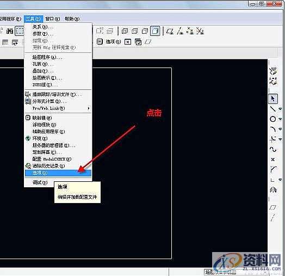Click the checkmark window toolbar icon

(138, 42)
